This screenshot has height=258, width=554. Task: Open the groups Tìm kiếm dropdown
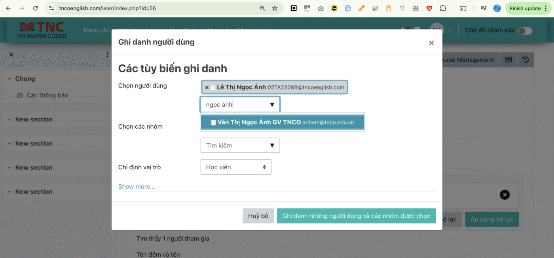pyautogui.click(x=272, y=146)
